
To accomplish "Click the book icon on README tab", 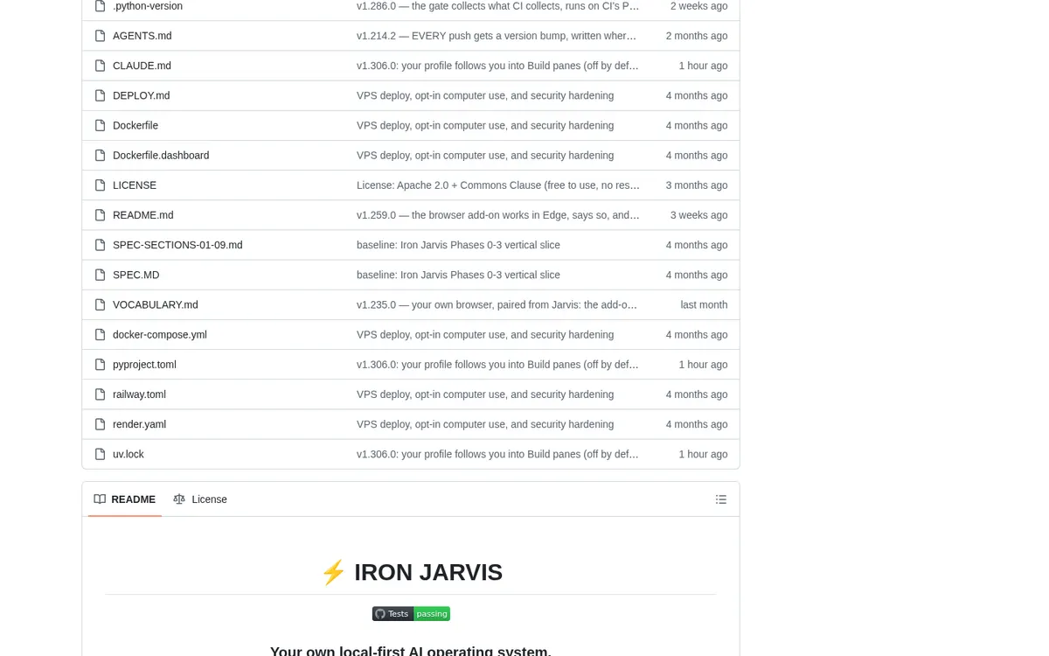I will click(x=100, y=499).
